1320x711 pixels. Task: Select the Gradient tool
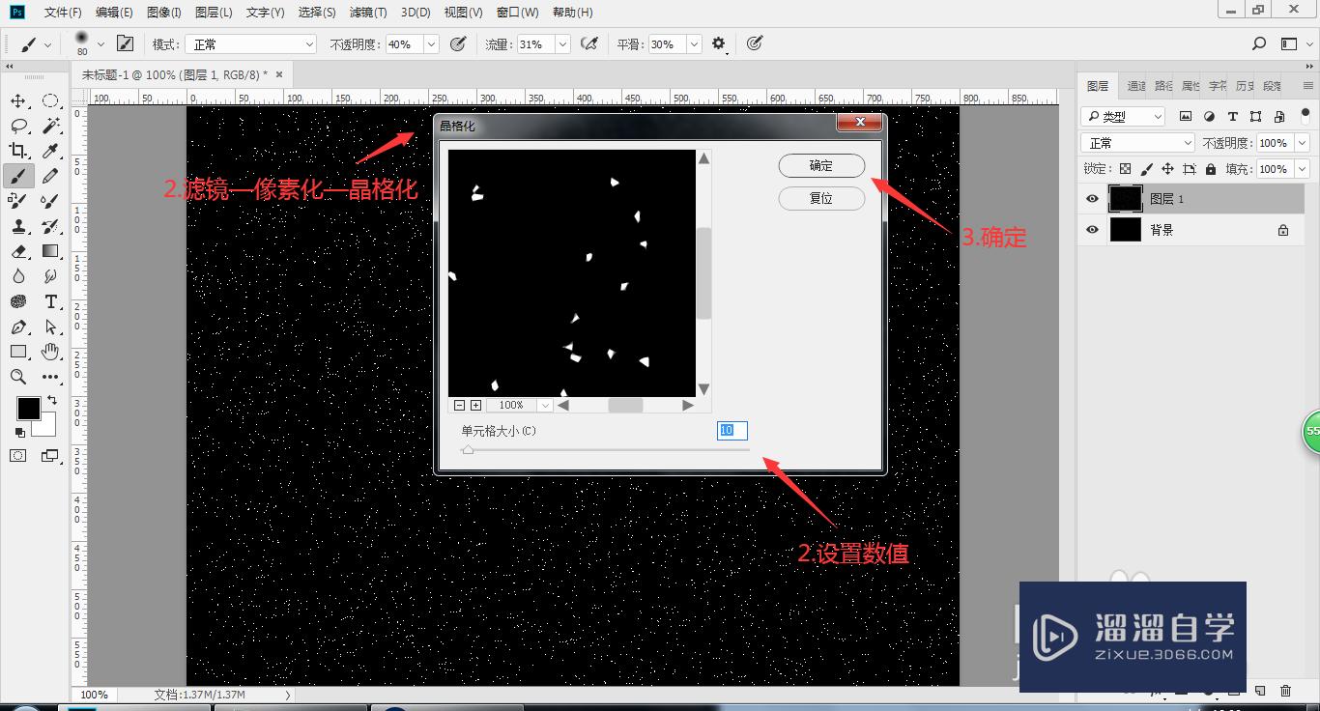tap(50, 251)
